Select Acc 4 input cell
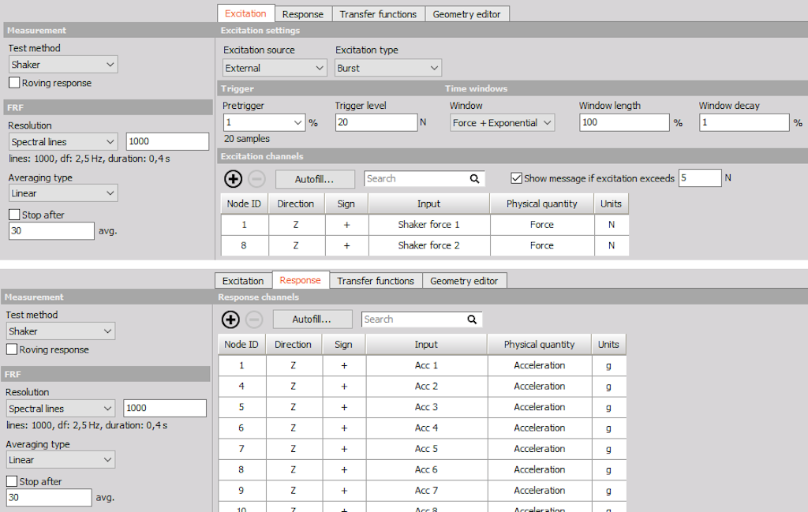 click(426, 428)
